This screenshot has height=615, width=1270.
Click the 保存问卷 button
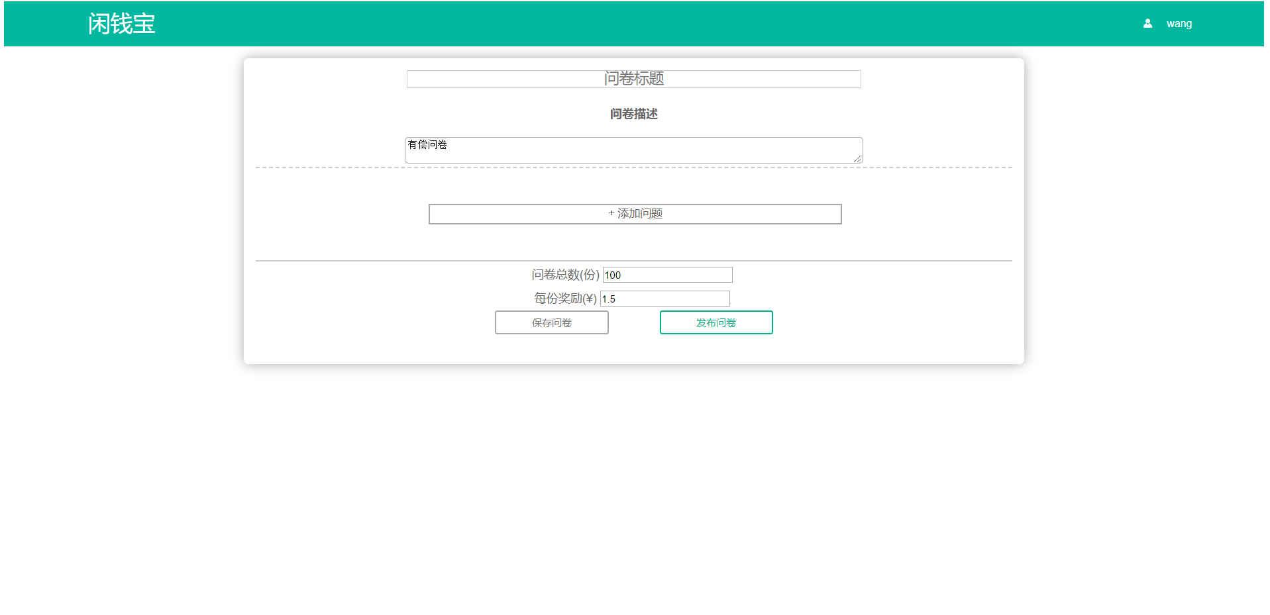[551, 322]
